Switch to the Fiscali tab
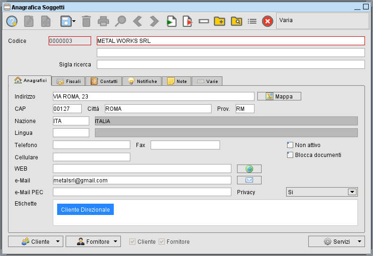Viewport: 373px width, 256px height. click(x=68, y=81)
